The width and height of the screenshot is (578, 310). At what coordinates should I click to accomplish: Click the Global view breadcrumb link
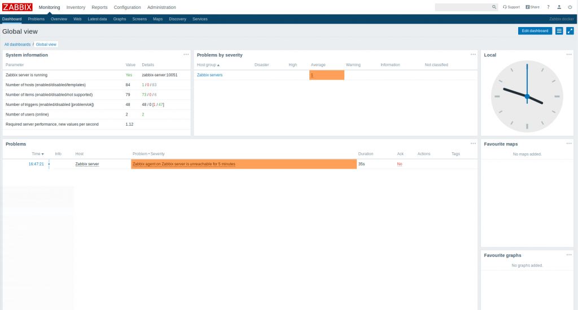click(46, 45)
